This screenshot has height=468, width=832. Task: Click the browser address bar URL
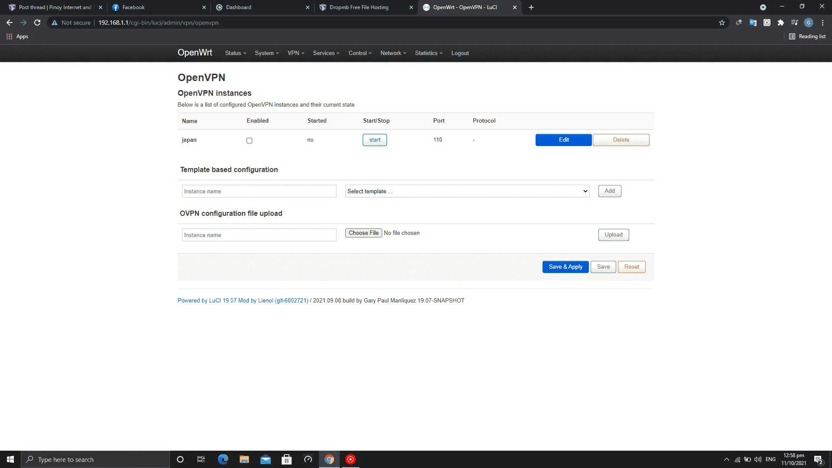[x=158, y=23]
